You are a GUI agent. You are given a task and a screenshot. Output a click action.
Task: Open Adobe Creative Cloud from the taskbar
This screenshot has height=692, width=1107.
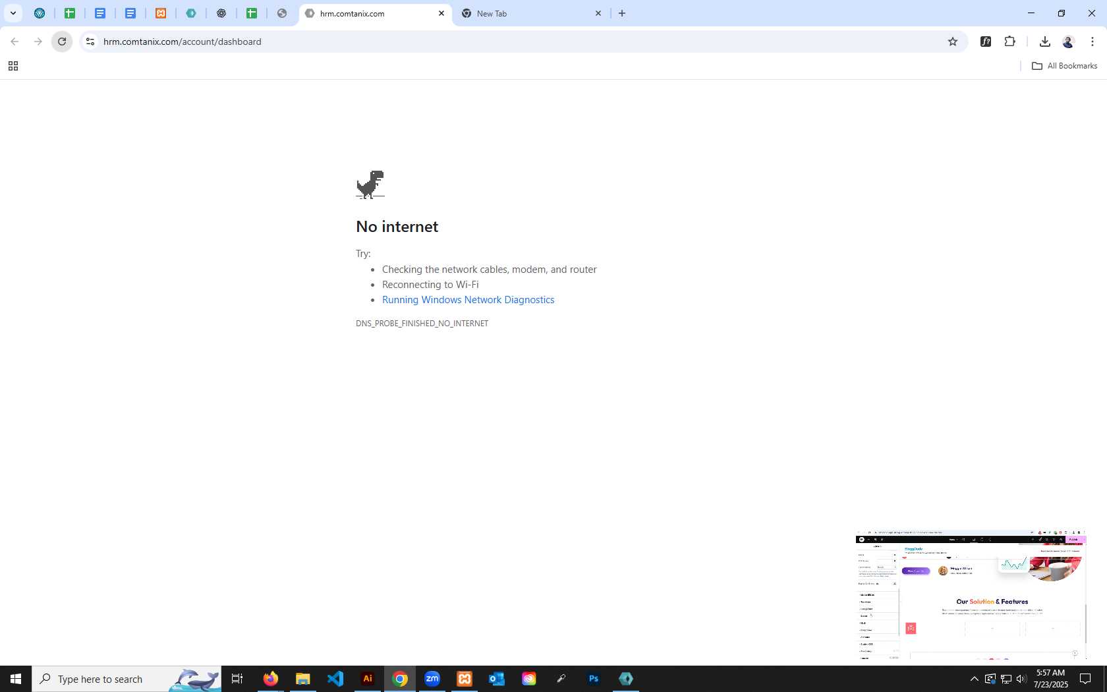tap(529, 679)
